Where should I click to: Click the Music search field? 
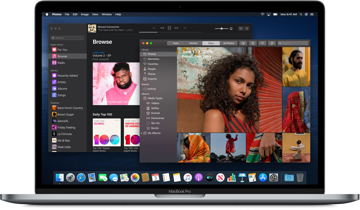67,38
